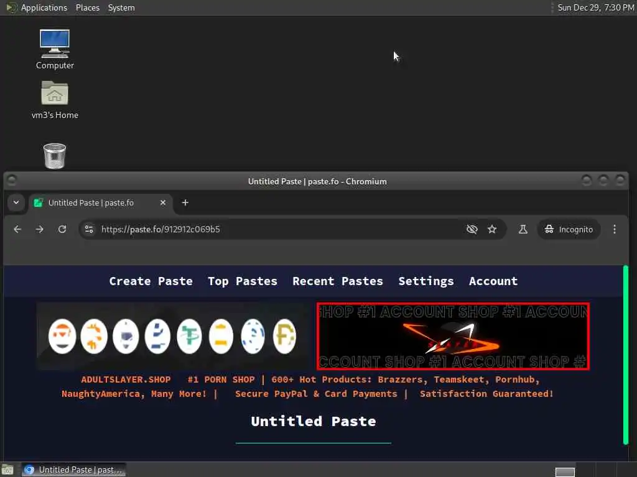The width and height of the screenshot is (637, 477).
Task: Open the Account page
Action: coord(493,281)
